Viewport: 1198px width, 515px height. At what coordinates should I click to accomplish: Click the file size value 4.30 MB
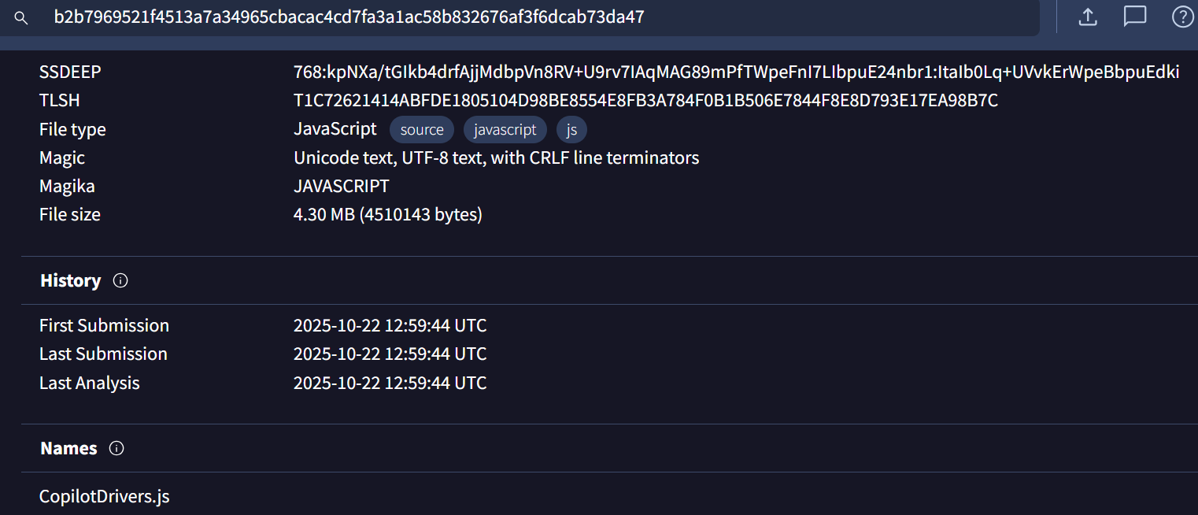[387, 214]
